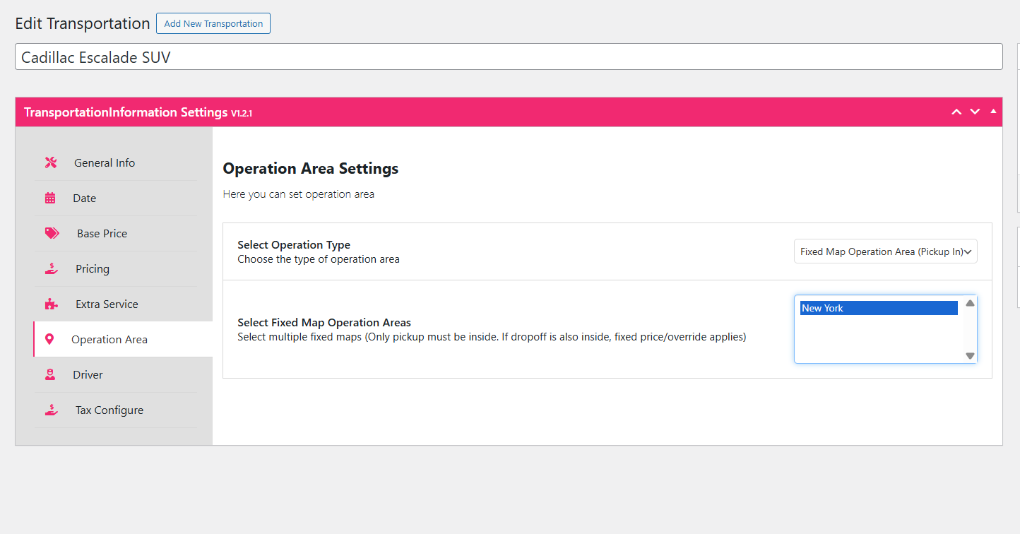Move settings panel down with chevron
1020x534 pixels.
click(975, 112)
